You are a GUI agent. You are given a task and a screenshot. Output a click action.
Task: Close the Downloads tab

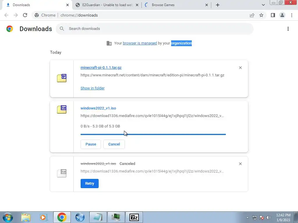coord(68,5)
